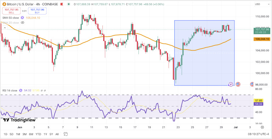Click the orange Bitcoin symbol logo
This screenshot has width=272, height=139.
pyautogui.click(x=4, y=4)
